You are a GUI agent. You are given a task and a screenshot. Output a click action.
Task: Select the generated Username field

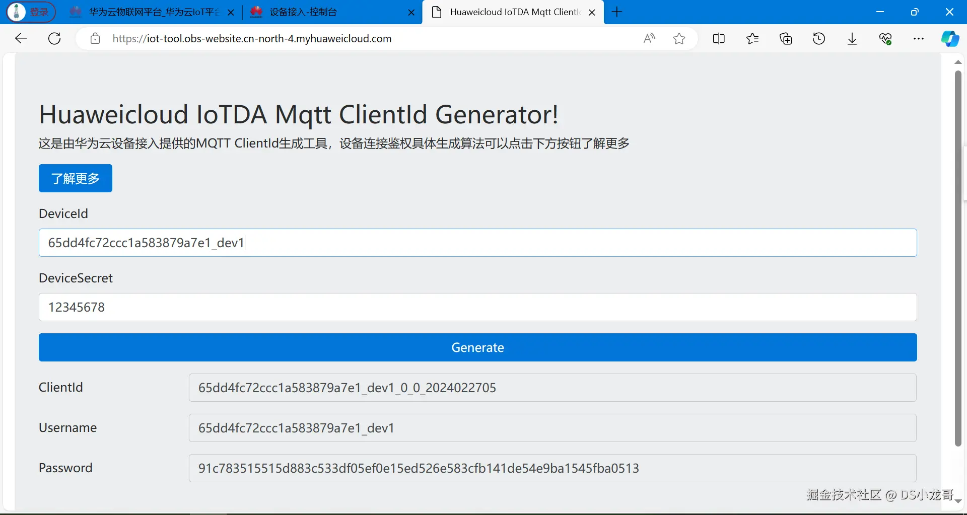[552, 428]
